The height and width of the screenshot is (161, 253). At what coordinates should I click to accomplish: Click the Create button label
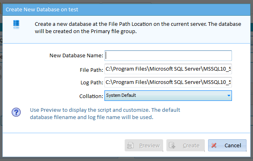(191, 145)
